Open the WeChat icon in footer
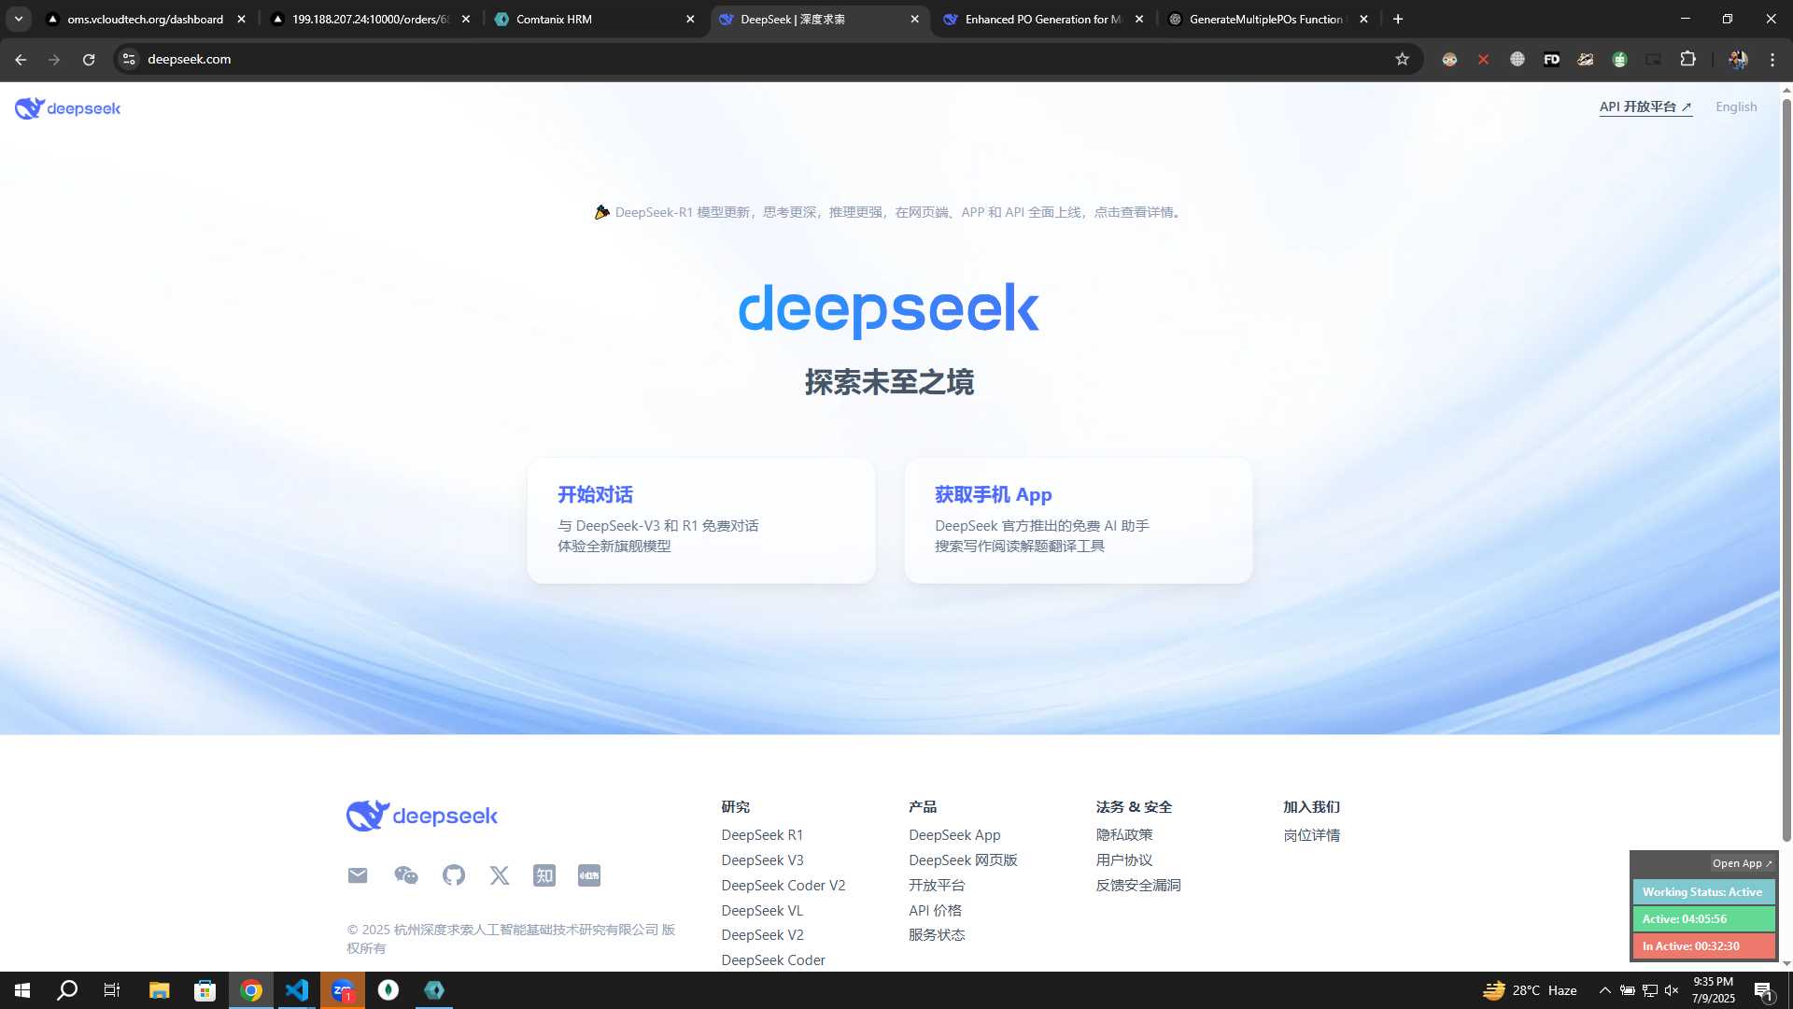The image size is (1793, 1009). [x=405, y=875]
